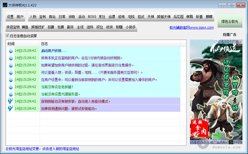Open the 极光辅助官网 www.jgsvr.com link

click(x=191, y=28)
